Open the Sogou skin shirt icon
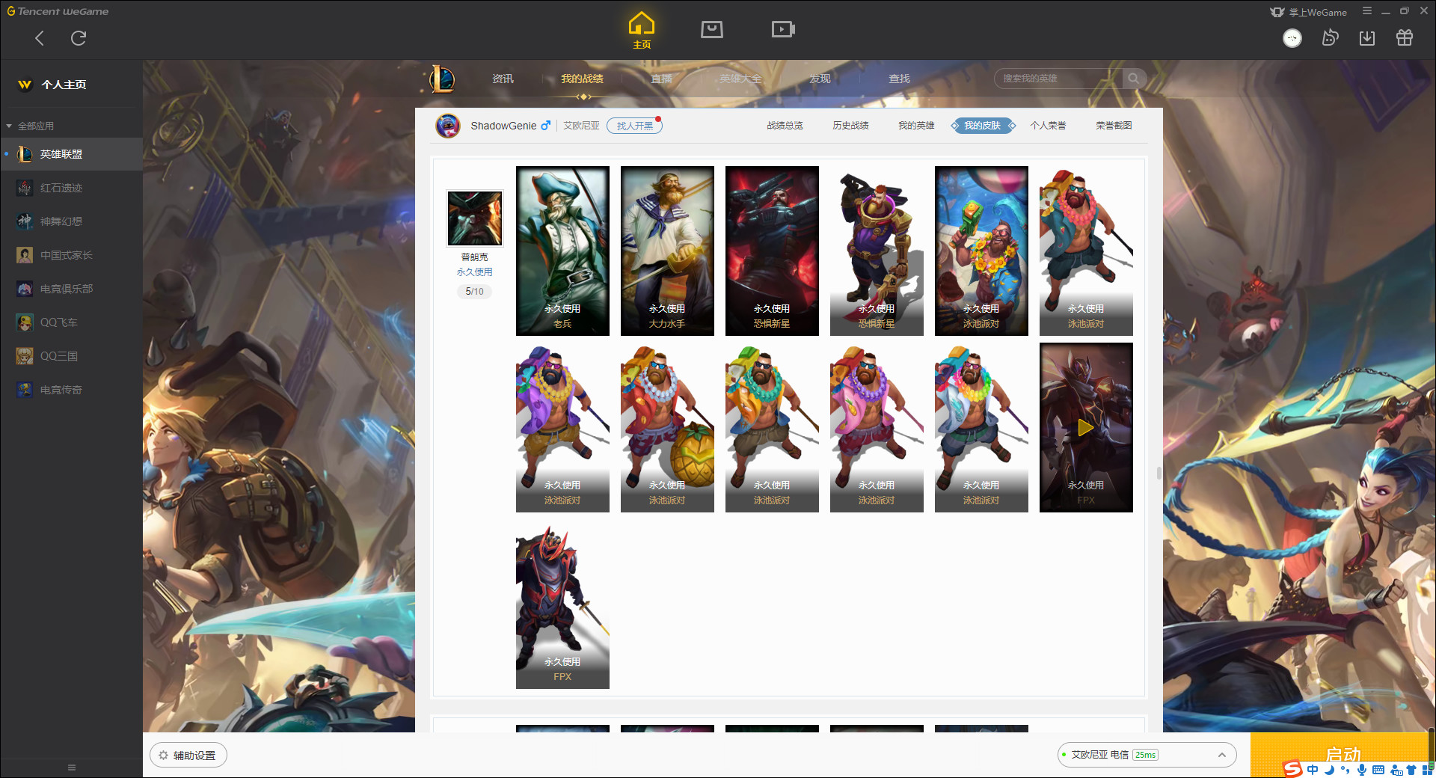The height and width of the screenshot is (778, 1436). coord(1411,770)
